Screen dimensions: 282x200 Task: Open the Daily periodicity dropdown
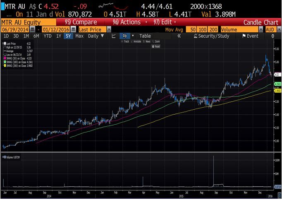tap(96, 36)
